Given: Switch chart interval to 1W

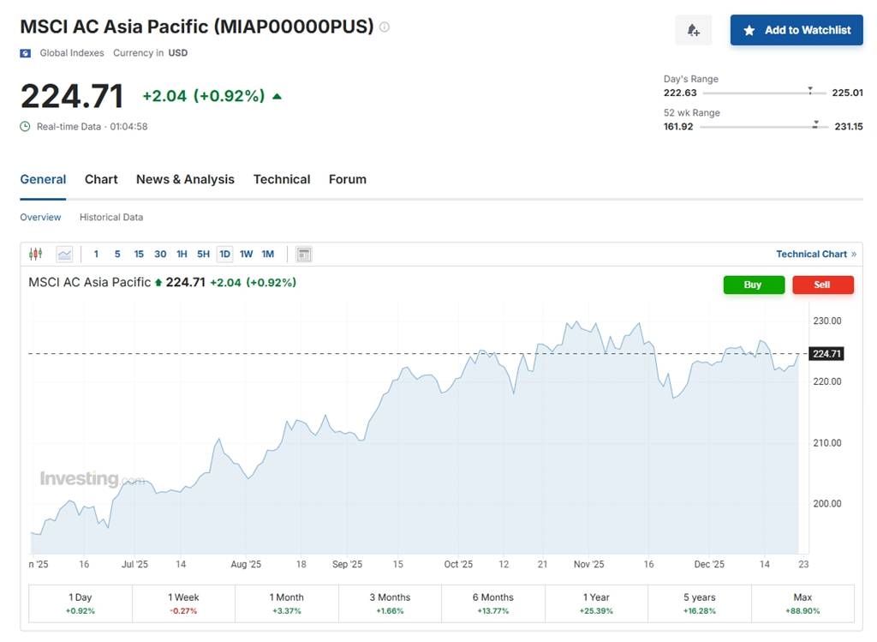Looking at the screenshot, I should point(246,254).
